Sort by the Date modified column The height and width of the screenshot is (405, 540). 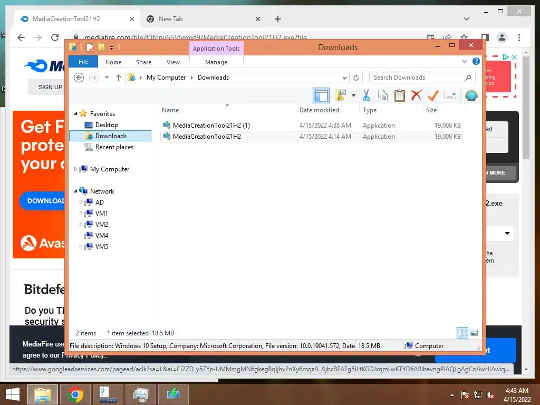(327, 110)
